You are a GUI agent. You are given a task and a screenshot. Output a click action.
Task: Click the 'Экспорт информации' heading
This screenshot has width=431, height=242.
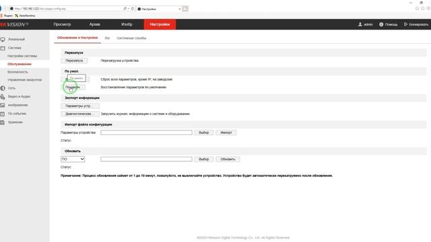pos(82,98)
